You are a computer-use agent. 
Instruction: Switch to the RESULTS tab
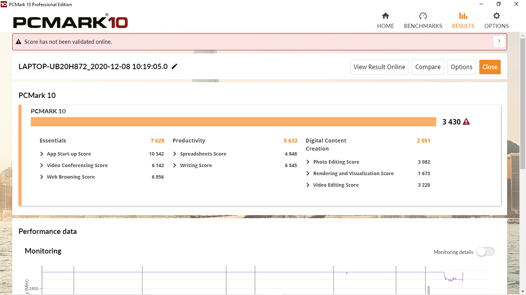click(463, 21)
